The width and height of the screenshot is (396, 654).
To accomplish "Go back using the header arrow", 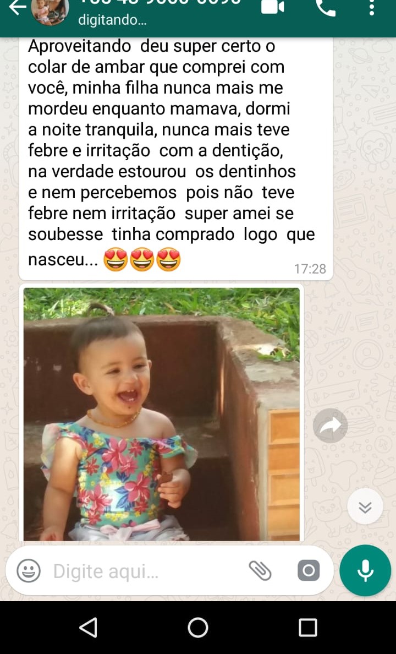I will (x=18, y=7).
